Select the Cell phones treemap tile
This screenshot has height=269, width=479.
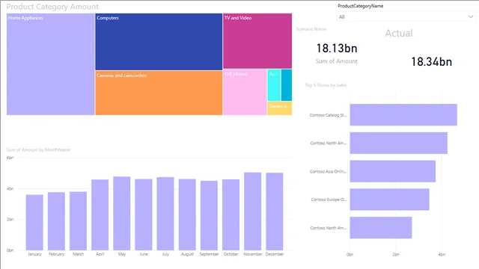tap(245, 92)
